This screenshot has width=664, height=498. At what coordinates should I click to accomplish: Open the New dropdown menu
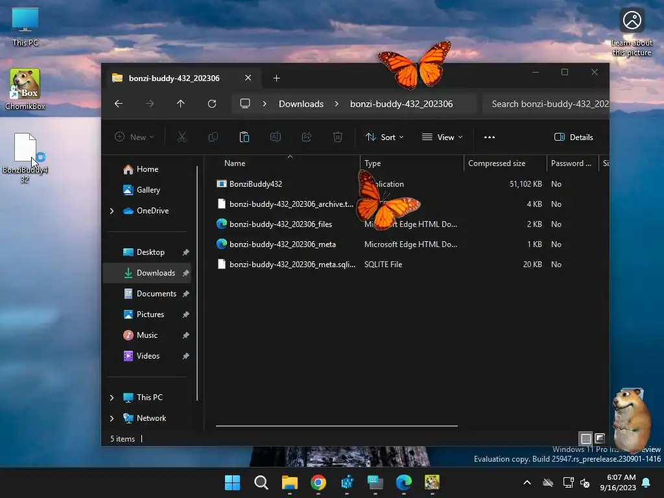click(134, 137)
